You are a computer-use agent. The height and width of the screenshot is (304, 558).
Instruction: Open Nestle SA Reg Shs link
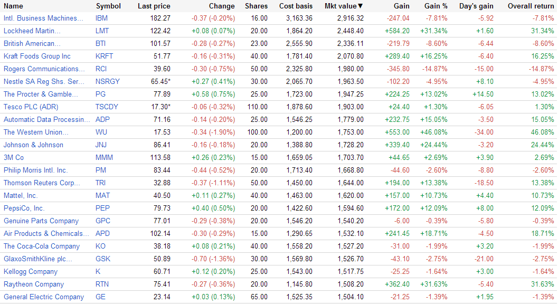(x=44, y=81)
